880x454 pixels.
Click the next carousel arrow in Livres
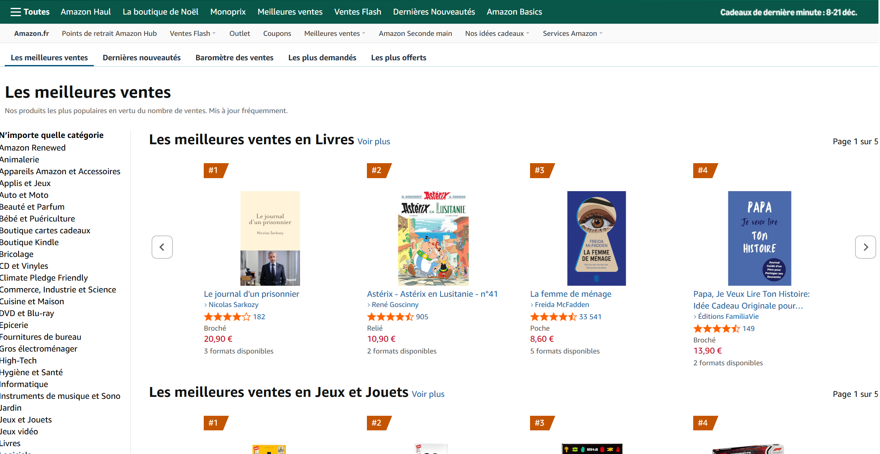click(x=865, y=247)
